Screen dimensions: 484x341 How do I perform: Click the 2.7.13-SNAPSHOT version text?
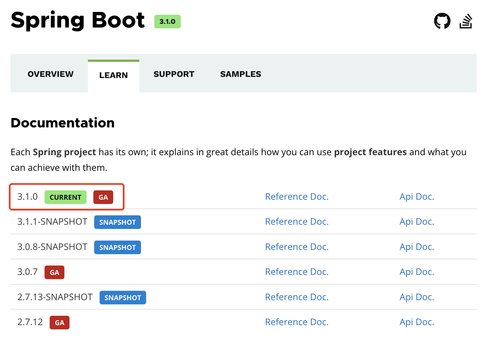(x=55, y=297)
